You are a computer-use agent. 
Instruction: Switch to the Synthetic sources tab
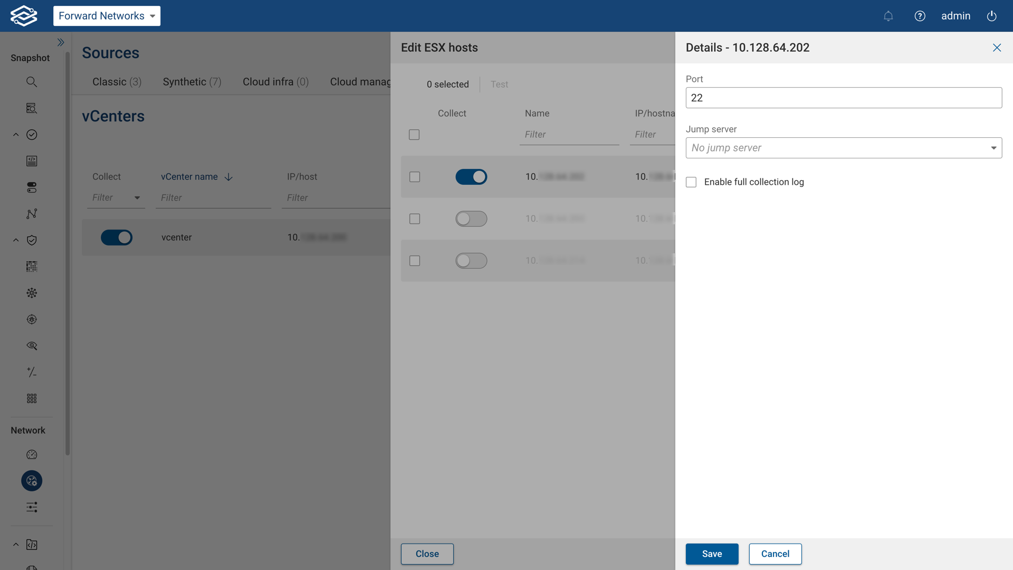[x=192, y=82]
